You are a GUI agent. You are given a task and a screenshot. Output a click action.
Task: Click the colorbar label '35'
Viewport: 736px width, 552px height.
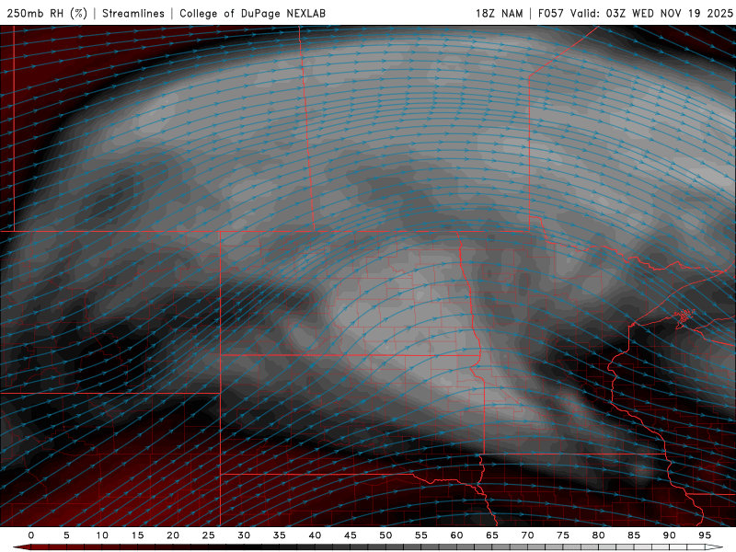point(280,535)
